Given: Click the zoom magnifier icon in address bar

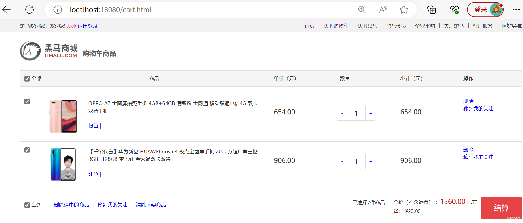Looking at the screenshot, I should point(362,10).
